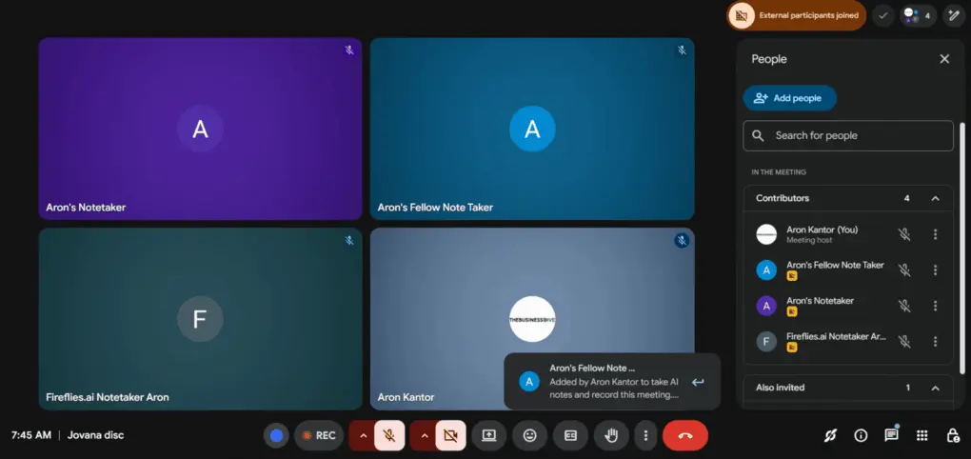
Task: Collapse the Contributors section
Action: [x=935, y=198]
